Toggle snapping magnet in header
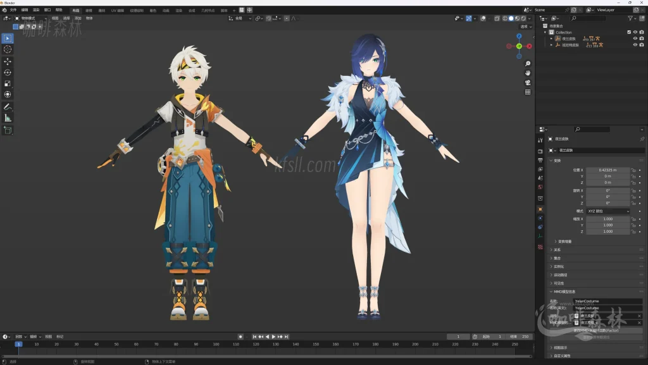This screenshot has height=365, width=648. click(x=268, y=18)
